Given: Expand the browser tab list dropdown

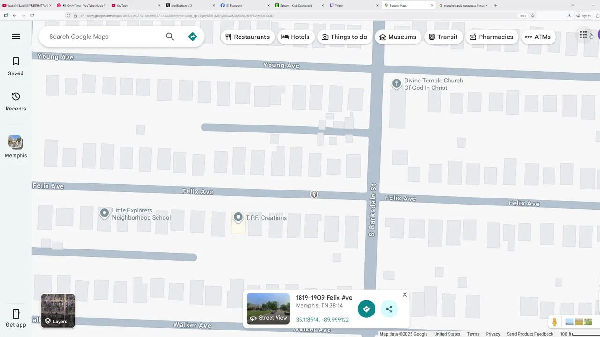Looking at the screenshot, I should tap(572, 5).
